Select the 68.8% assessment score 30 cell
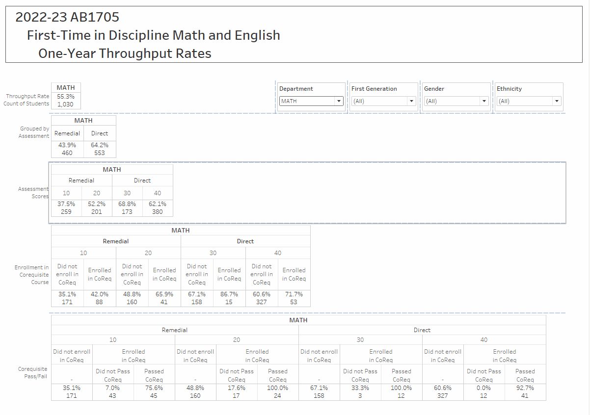 pos(127,204)
